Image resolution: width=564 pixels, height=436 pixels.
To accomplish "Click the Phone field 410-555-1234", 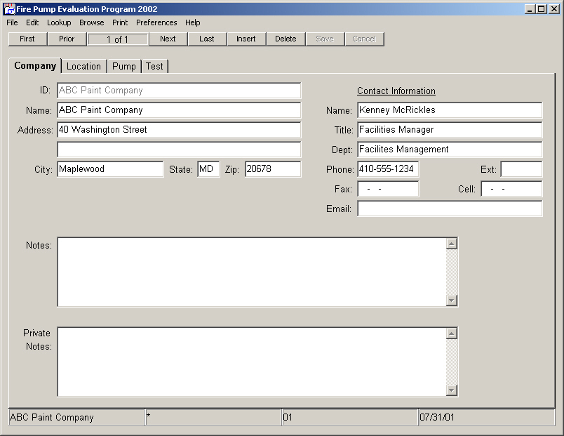I will pos(388,169).
